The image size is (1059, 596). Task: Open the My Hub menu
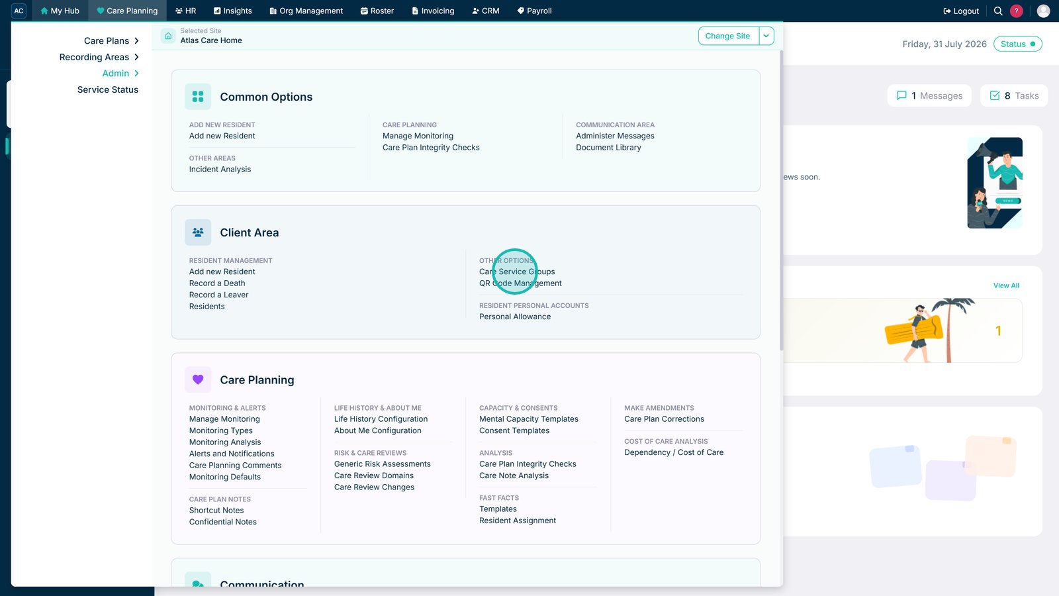[x=60, y=11]
